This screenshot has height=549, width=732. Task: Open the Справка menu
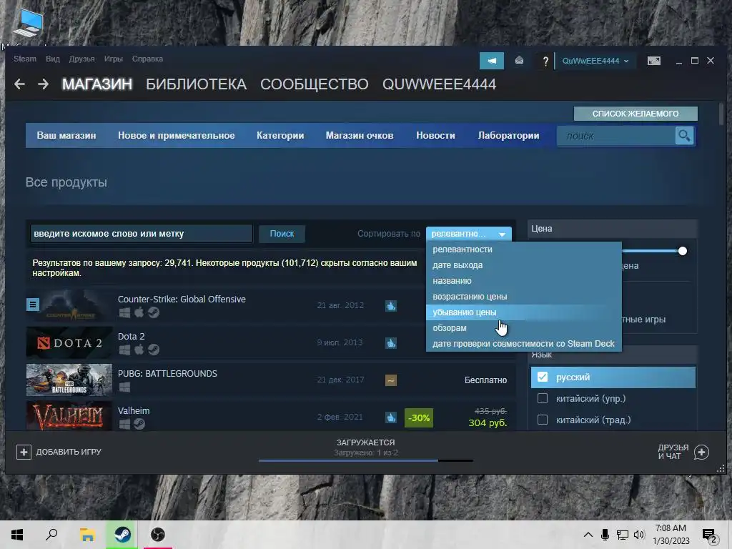coord(147,59)
